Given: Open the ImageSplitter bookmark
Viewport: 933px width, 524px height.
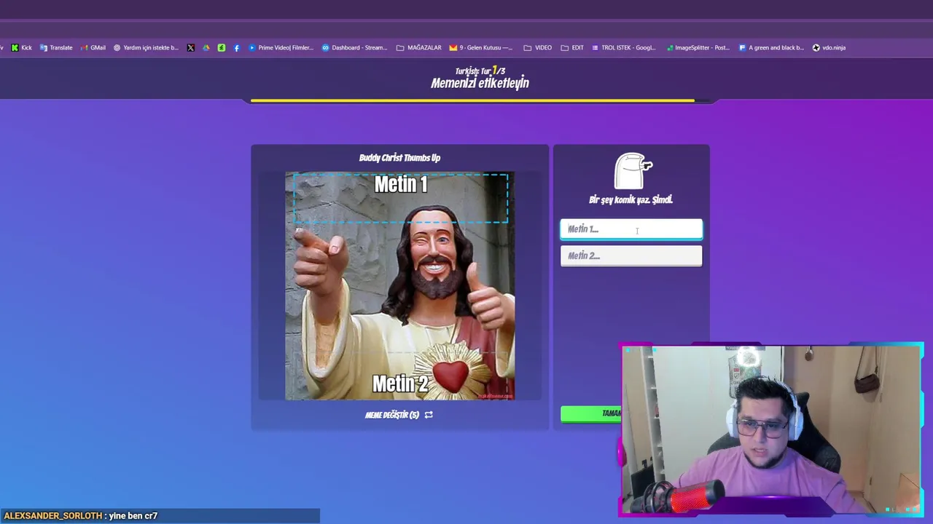Looking at the screenshot, I should pos(697,47).
